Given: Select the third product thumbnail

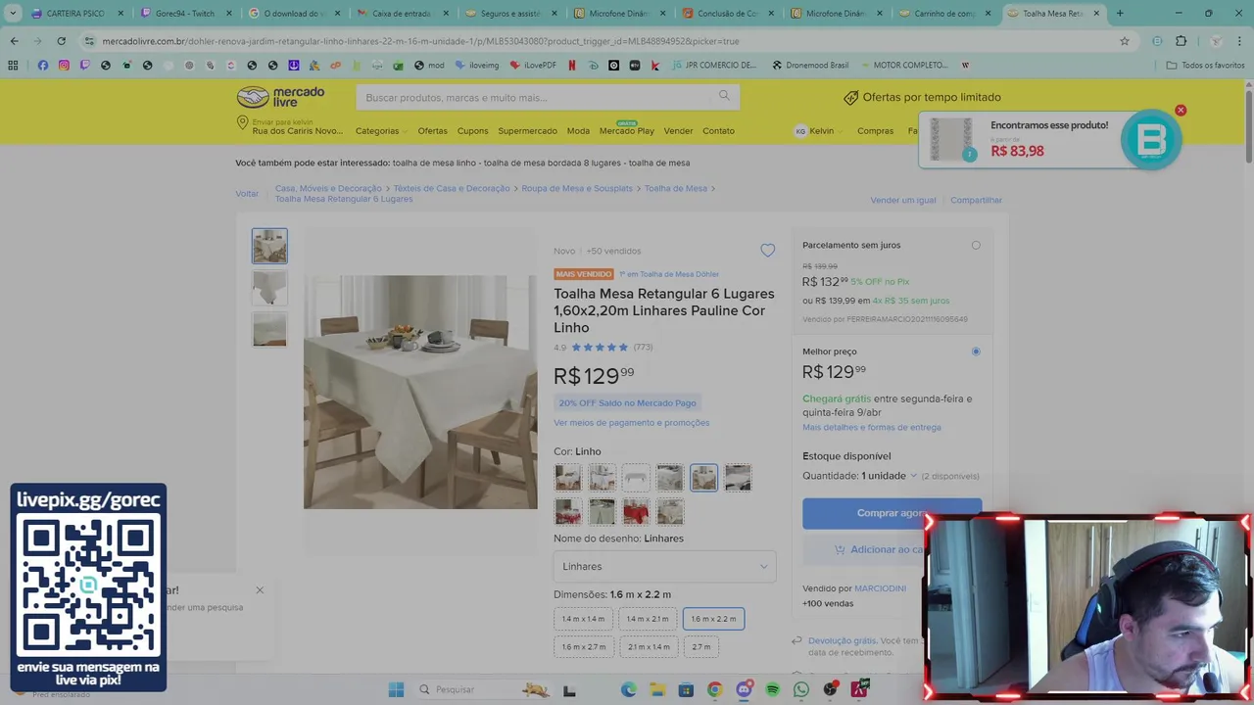Looking at the screenshot, I should 269,329.
